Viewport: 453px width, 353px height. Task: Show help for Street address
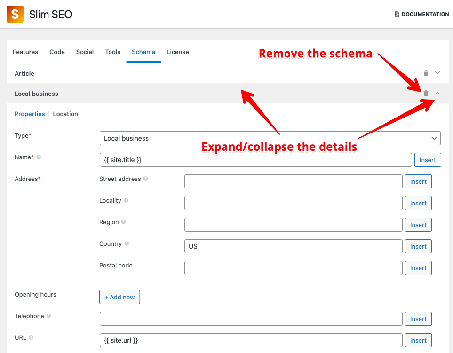[146, 179]
